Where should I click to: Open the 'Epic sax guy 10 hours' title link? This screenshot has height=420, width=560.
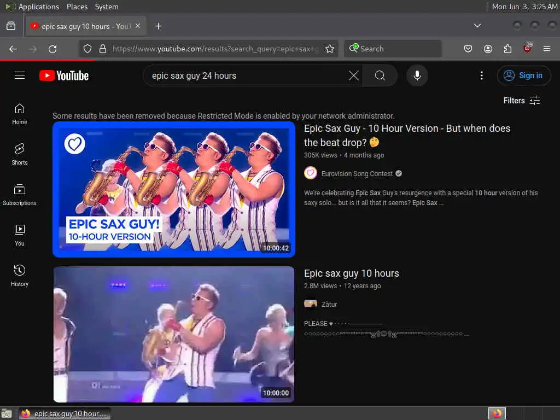coord(352,273)
